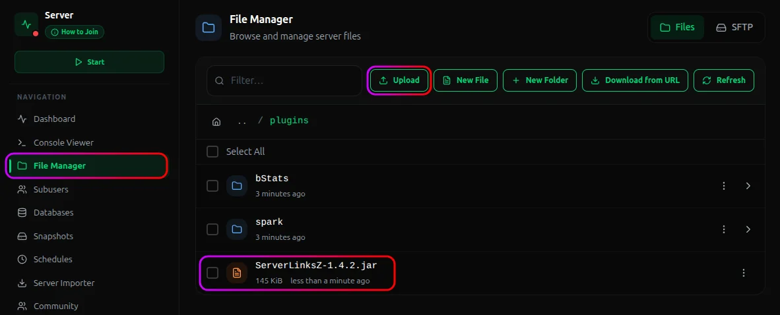The image size is (780, 315).
Task: Click the ServerLinksZ jar file icon
Action: pyautogui.click(x=237, y=273)
